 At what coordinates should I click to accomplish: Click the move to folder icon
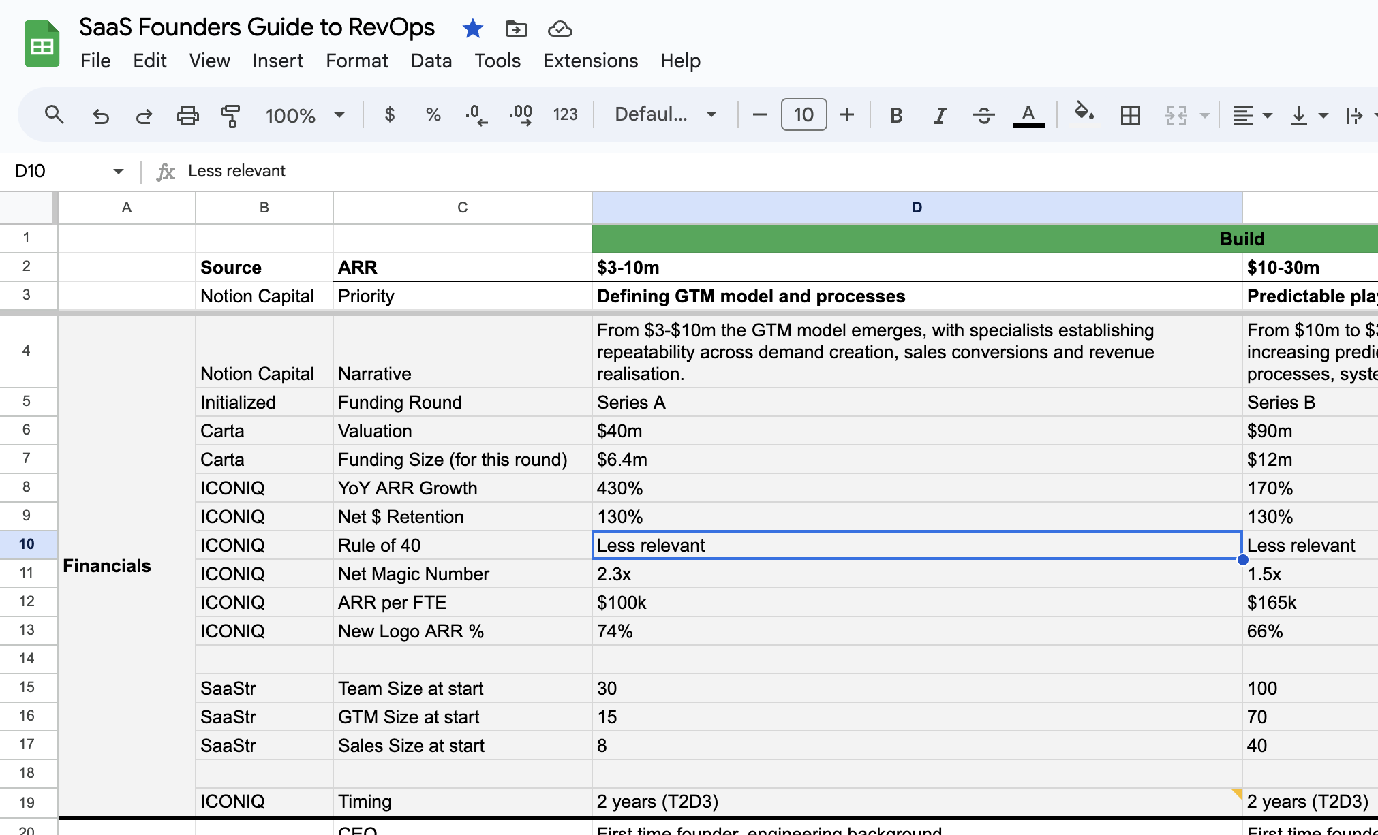pos(516,29)
